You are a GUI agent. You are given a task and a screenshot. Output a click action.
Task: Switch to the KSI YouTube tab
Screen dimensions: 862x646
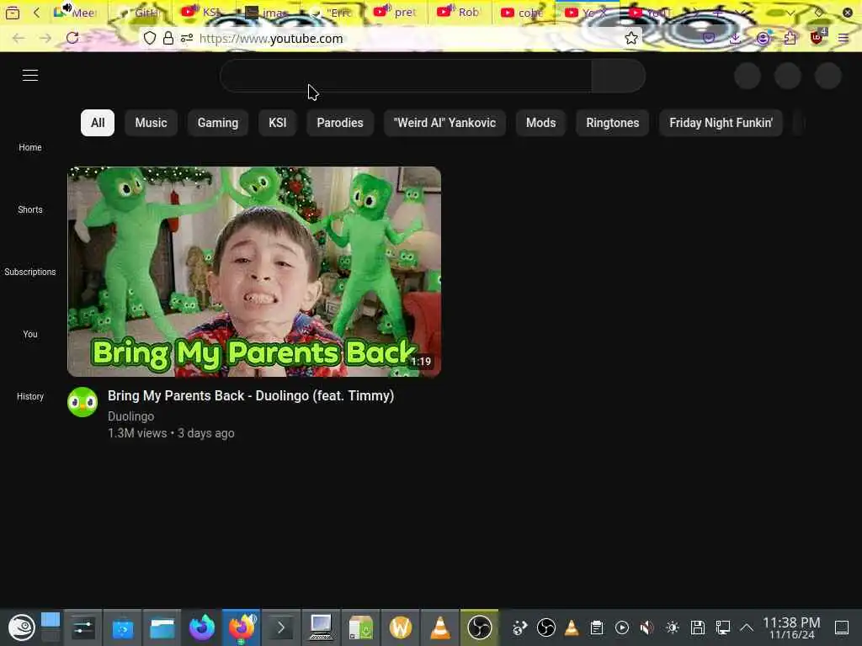pyautogui.click(x=204, y=12)
